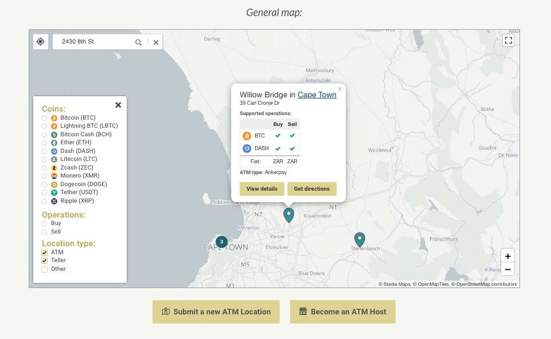Screen dimensions: 551x339
Task: Click the search magnifier icon
Action: coord(138,42)
